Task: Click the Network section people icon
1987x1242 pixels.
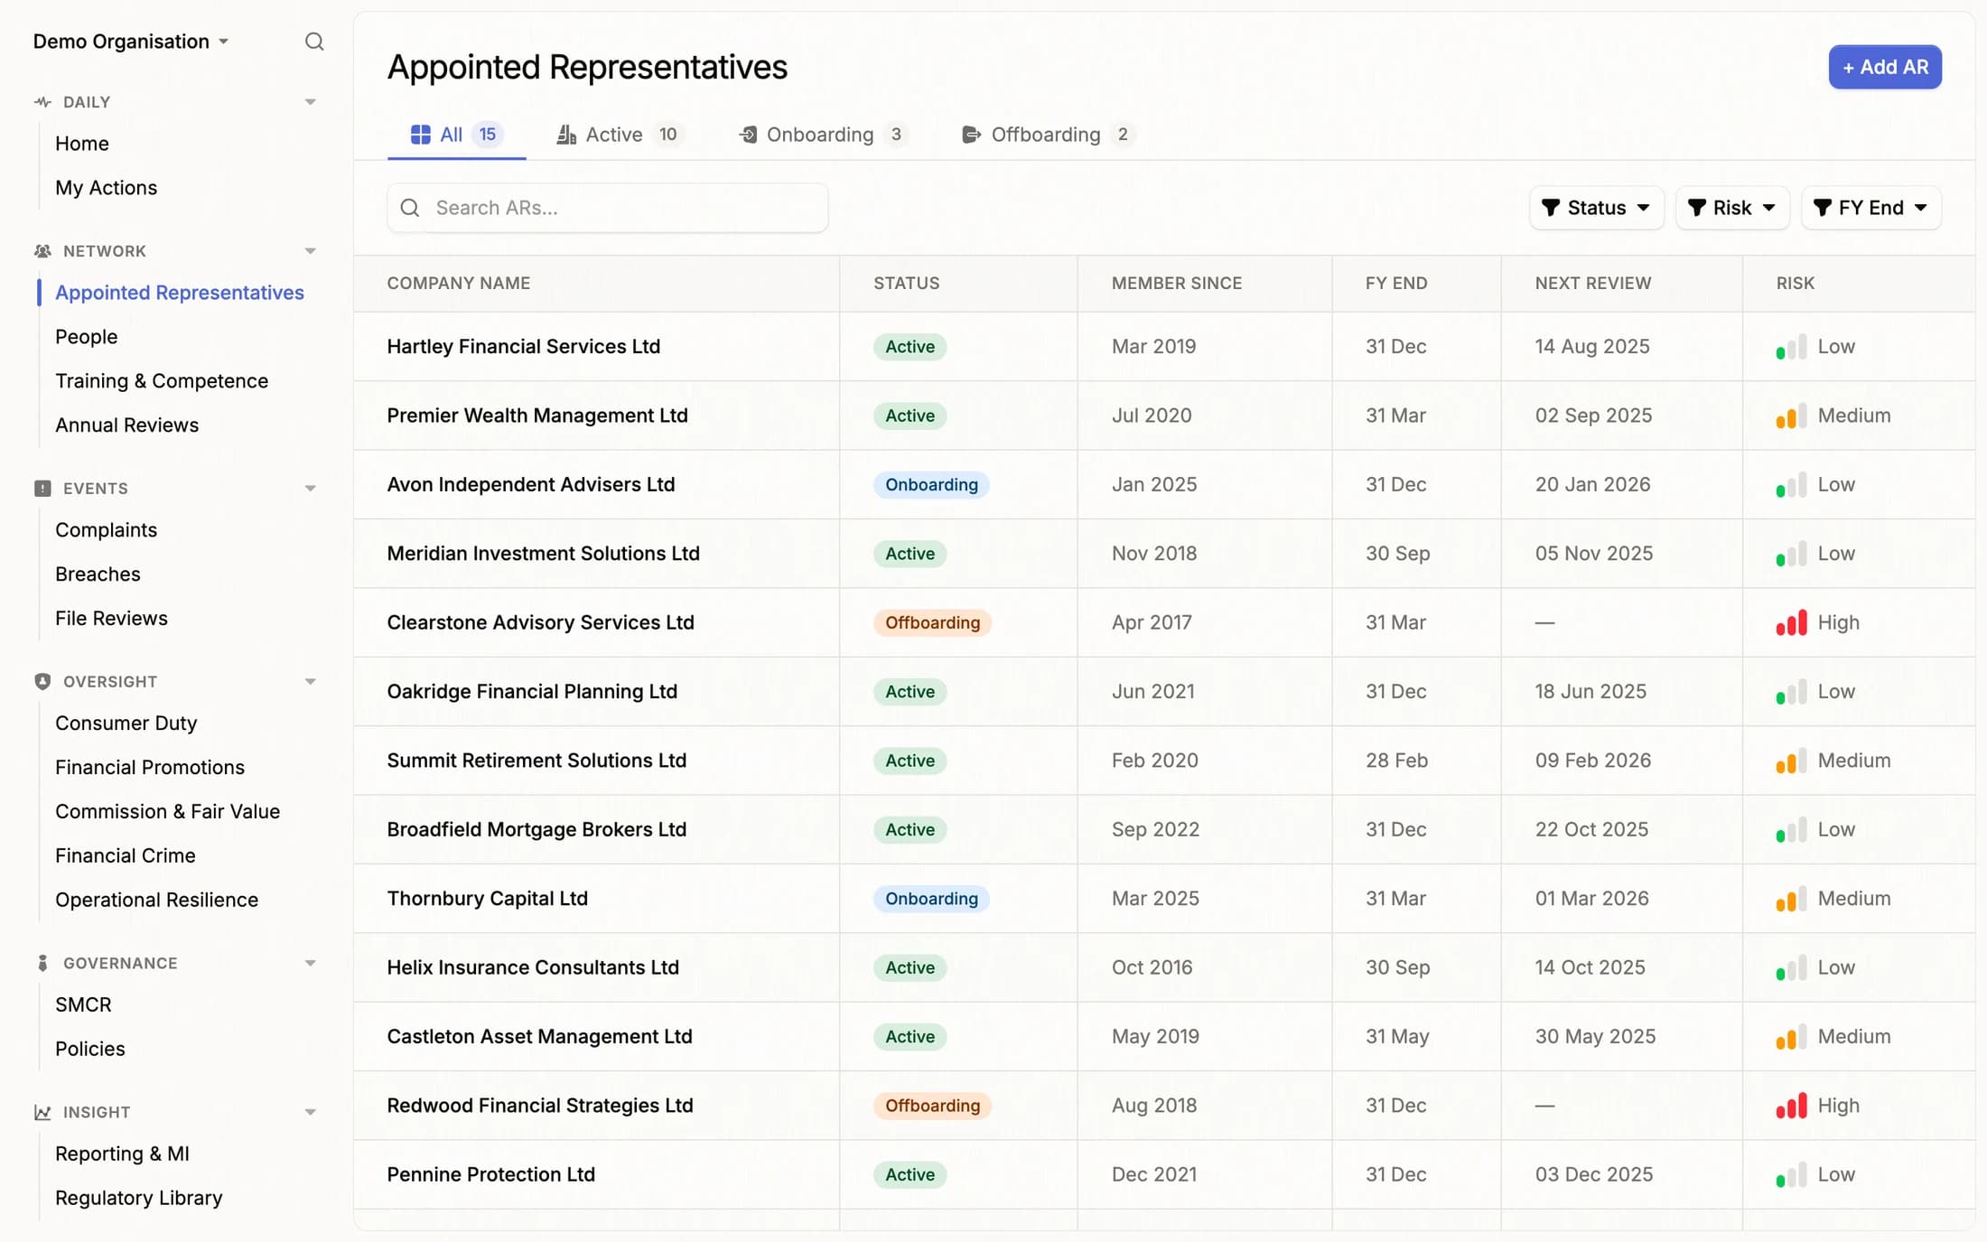Action: 42,251
